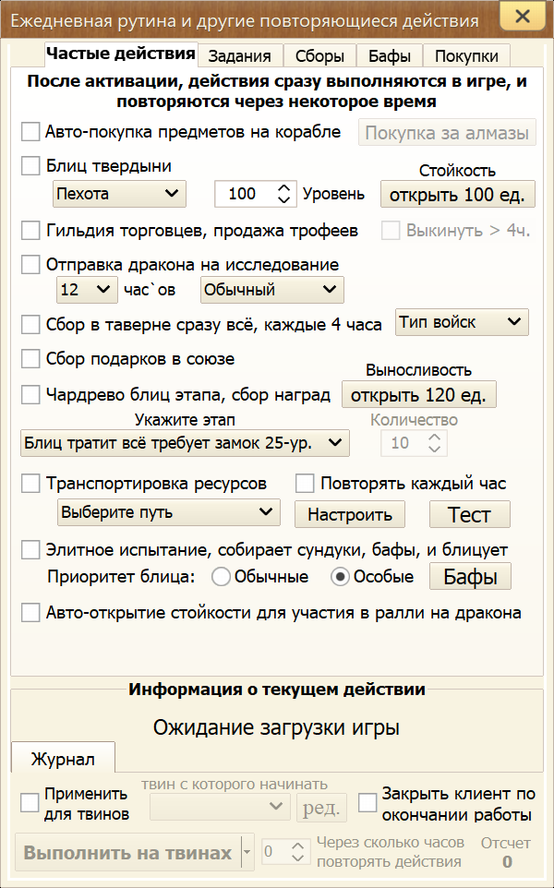Image resolution: width=554 pixels, height=888 pixels.
Task: Open the dropdown arrow beside Выполнить на твинах
Action: tap(247, 852)
